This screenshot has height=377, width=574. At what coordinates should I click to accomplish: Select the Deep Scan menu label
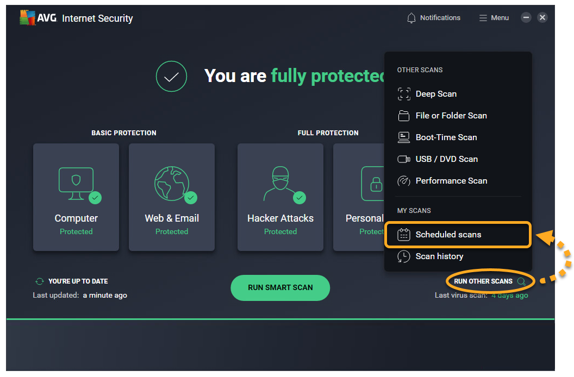tap(436, 94)
